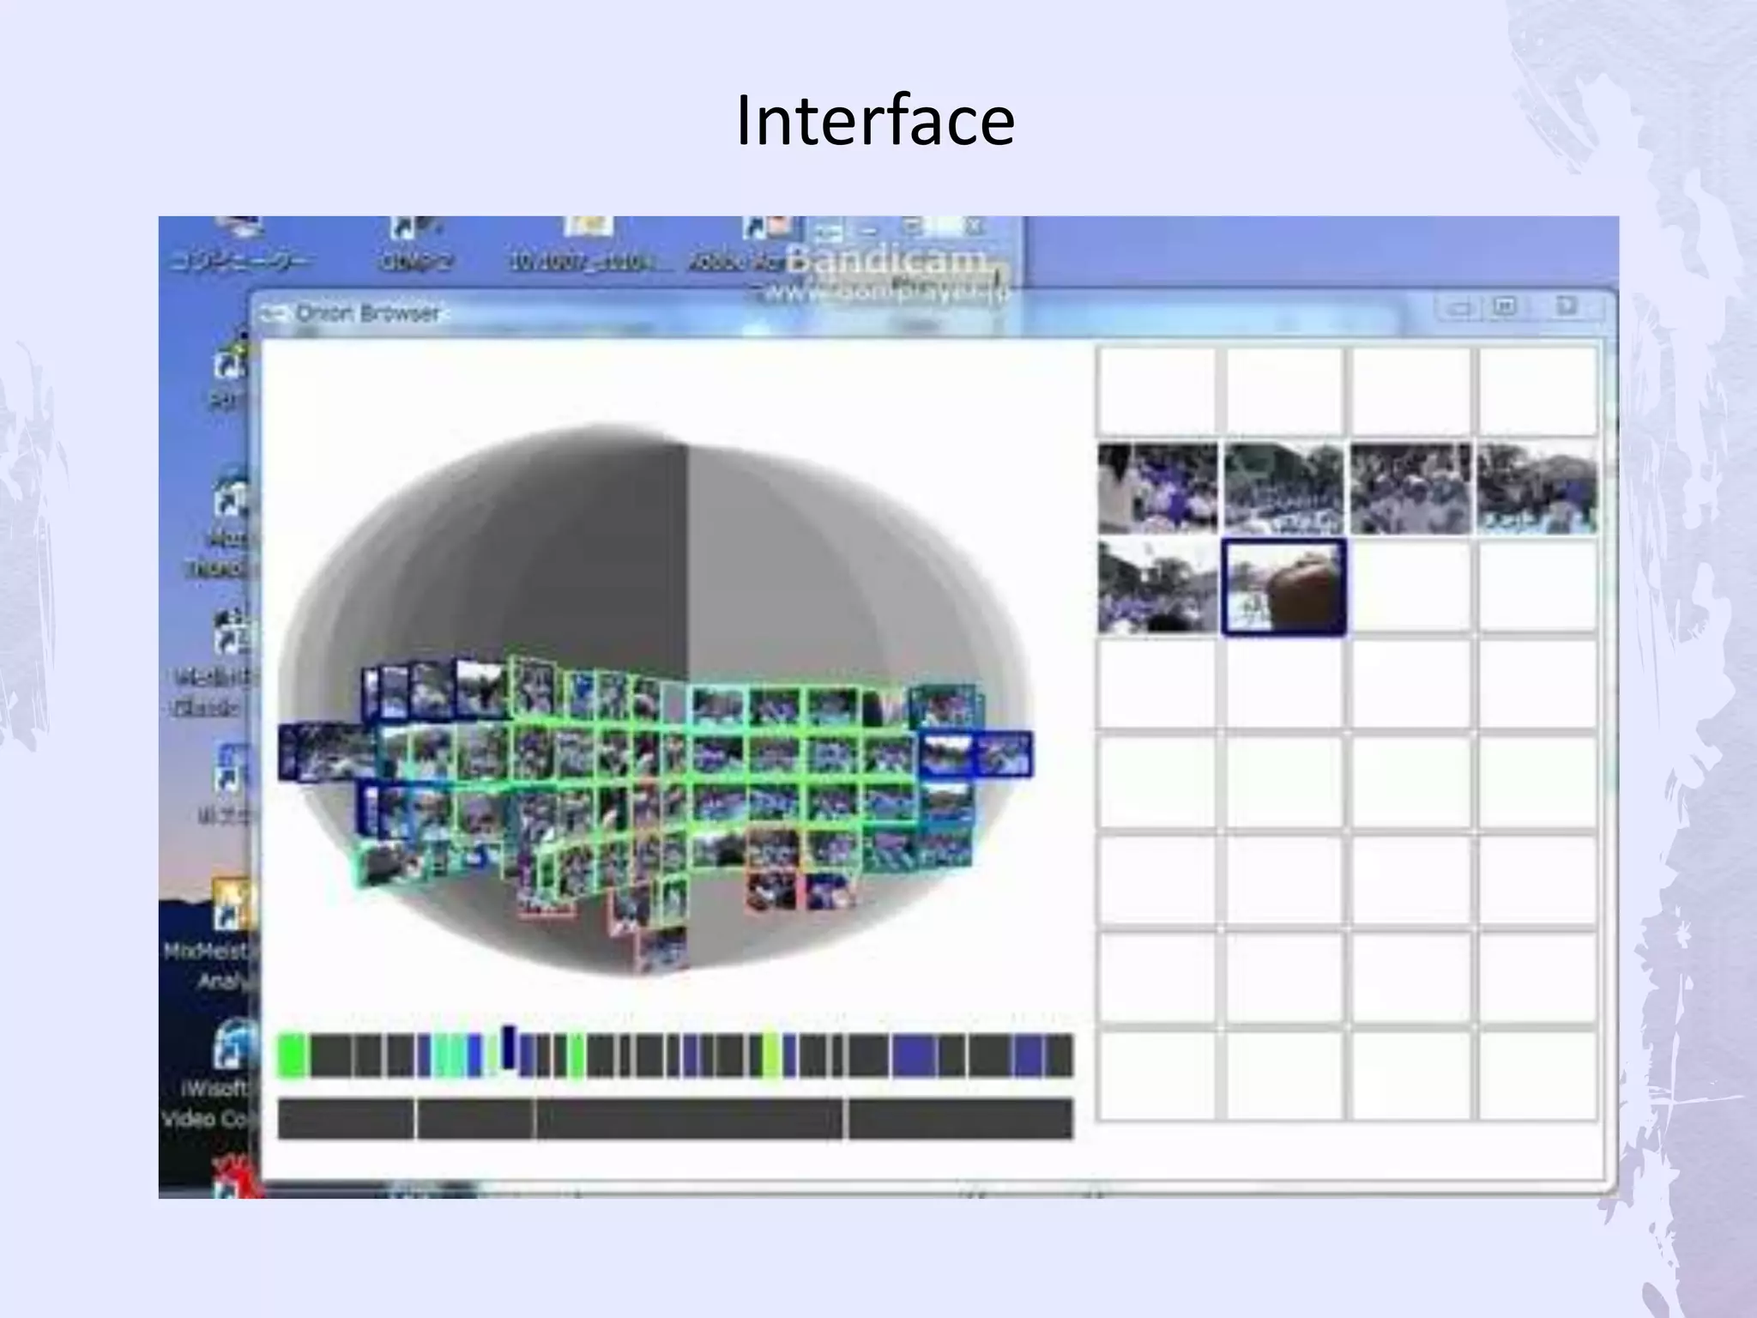Click the Onion Browser minimize button
This screenshot has width=1757, height=1318.
click(x=1459, y=308)
